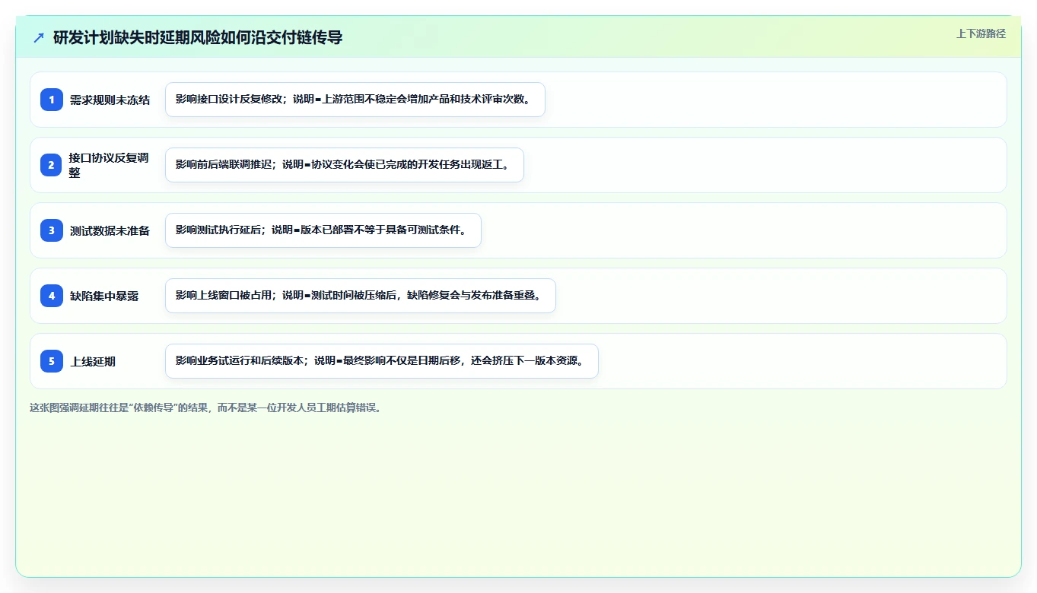
Task: Open the 影响前后端联调推迟 description box
Action: point(345,165)
